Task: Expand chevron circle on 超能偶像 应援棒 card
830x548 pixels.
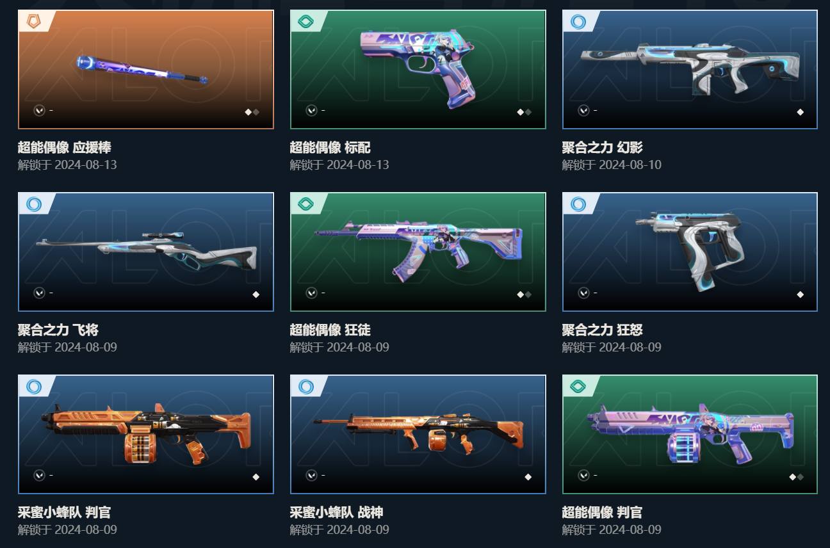Action: click(x=39, y=110)
